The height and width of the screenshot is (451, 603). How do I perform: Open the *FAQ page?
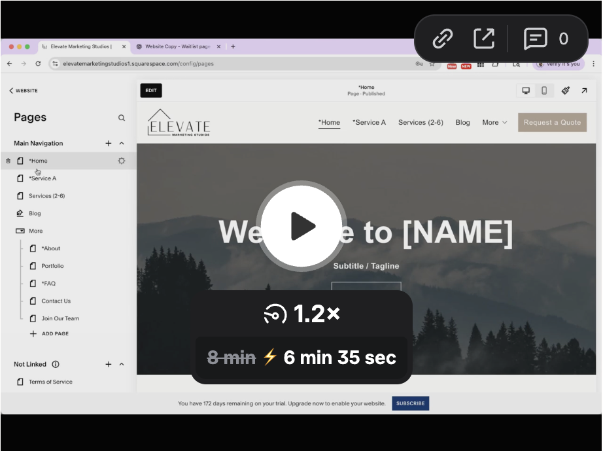(48, 284)
